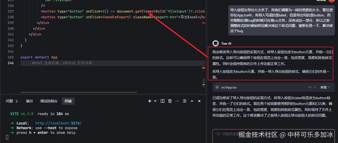Image resolution: width=338 pixels, height=143 pixels.
Task: Maximize the bottom panel with the chevron-up icon
Action: [192, 101]
